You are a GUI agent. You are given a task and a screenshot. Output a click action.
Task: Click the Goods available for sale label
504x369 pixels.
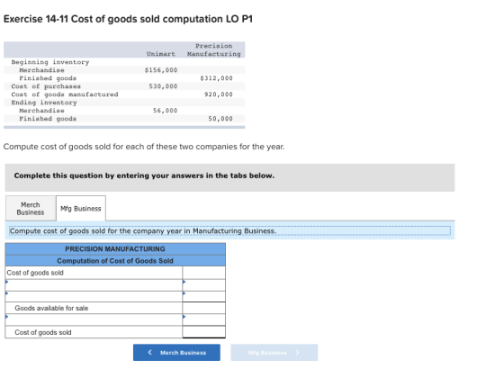[51, 308]
